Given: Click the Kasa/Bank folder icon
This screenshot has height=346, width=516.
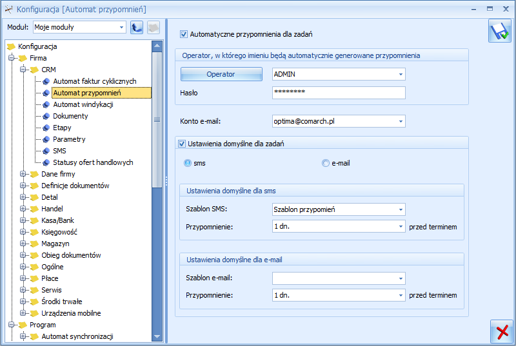Looking at the screenshot, I should click(x=34, y=220).
